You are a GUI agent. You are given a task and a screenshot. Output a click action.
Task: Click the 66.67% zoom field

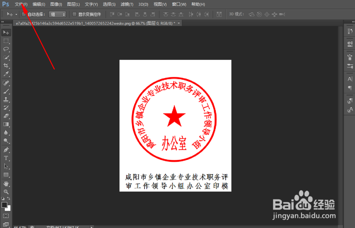[x=20, y=227]
